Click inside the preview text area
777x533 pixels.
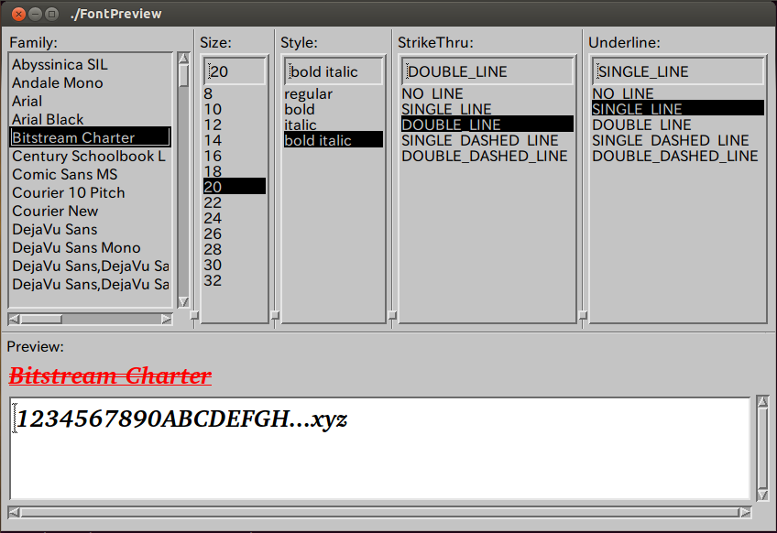point(380,449)
